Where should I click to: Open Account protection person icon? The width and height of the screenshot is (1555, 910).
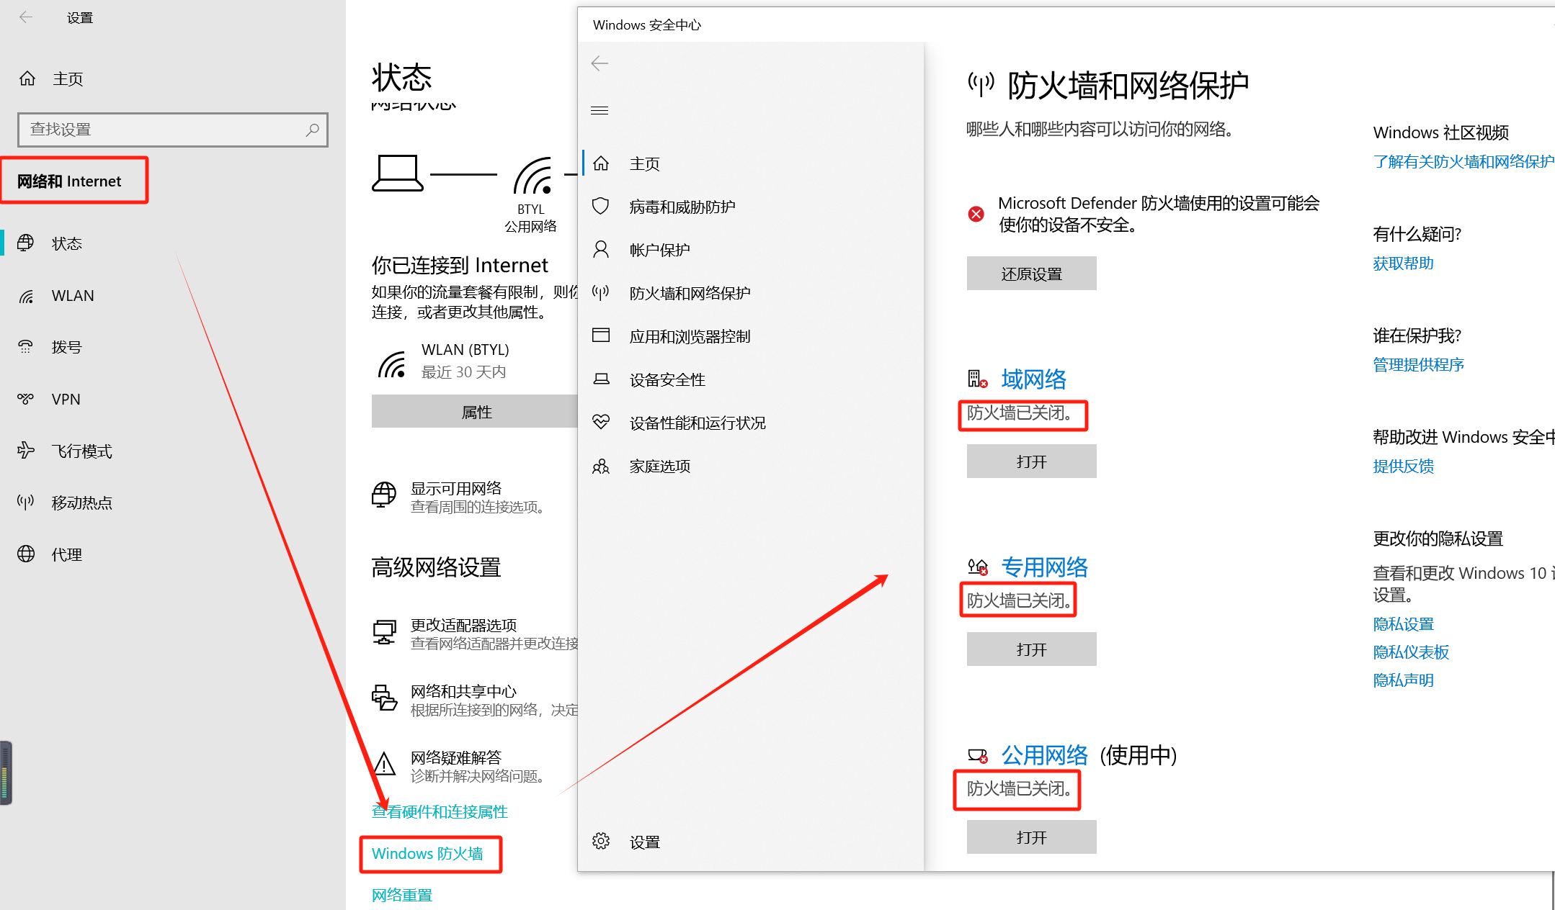[600, 250]
